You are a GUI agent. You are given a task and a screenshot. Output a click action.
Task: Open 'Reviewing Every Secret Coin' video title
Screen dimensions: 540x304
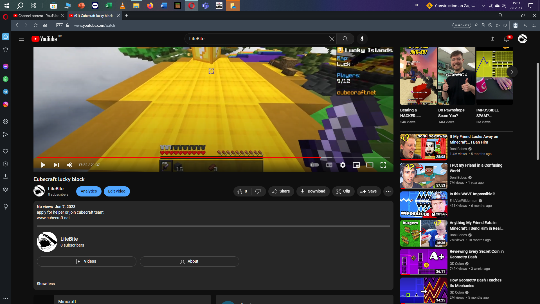point(476,254)
